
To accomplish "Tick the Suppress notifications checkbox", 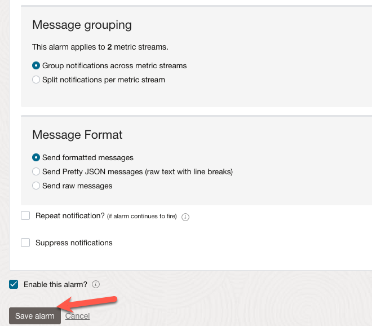I will [x=25, y=243].
